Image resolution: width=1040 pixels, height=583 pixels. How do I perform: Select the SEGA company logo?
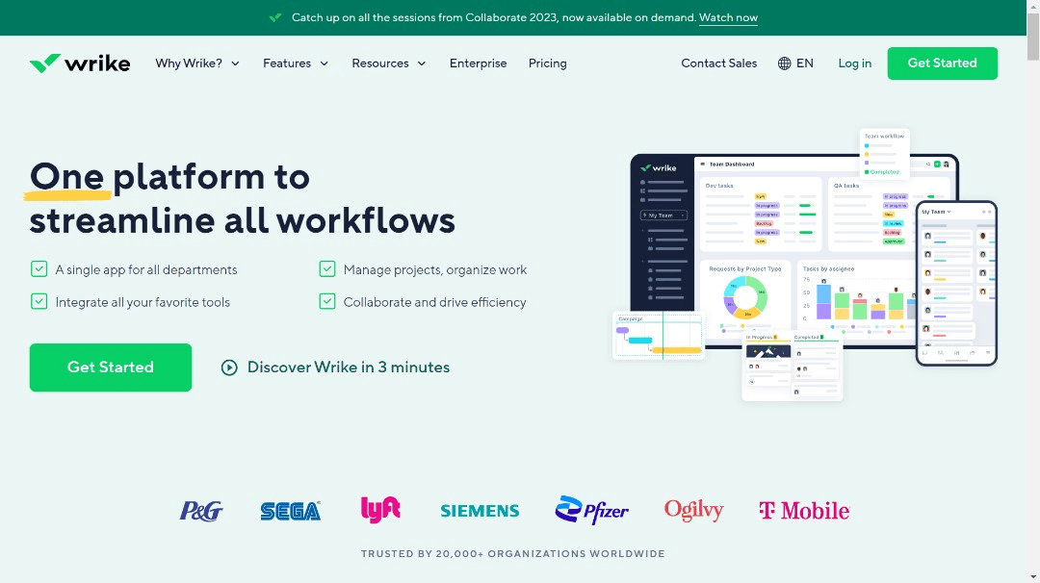[x=290, y=510]
